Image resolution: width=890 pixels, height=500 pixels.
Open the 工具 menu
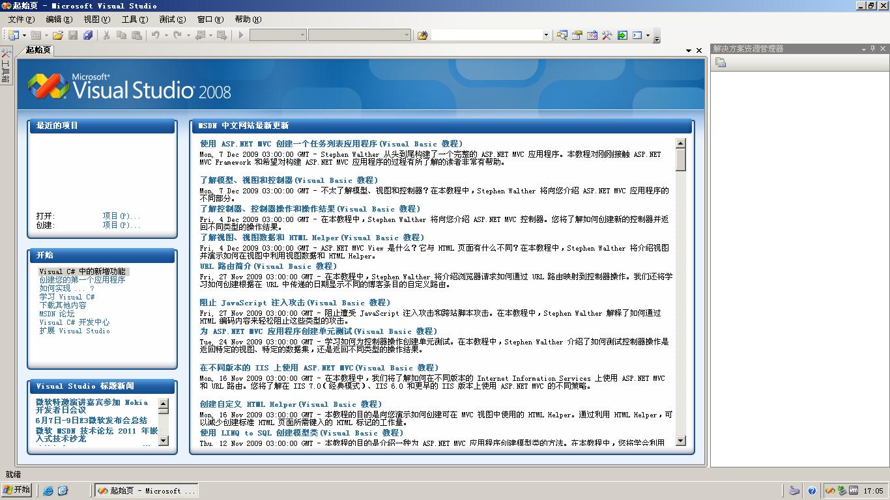click(135, 19)
